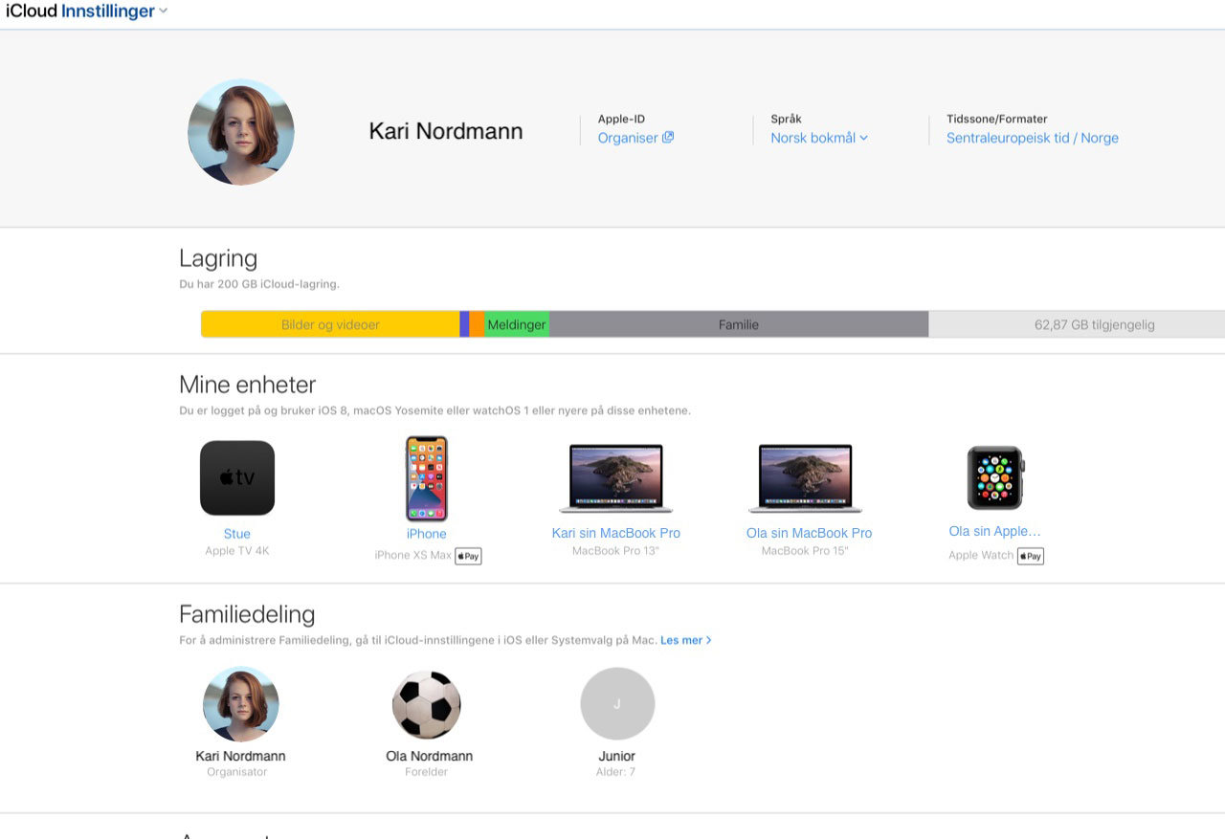
Task: Click Junior's gray J avatar
Action: 617,704
